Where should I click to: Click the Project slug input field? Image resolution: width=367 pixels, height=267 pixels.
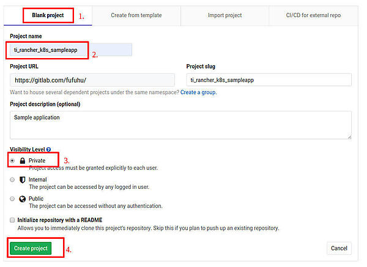tap(269, 80)
